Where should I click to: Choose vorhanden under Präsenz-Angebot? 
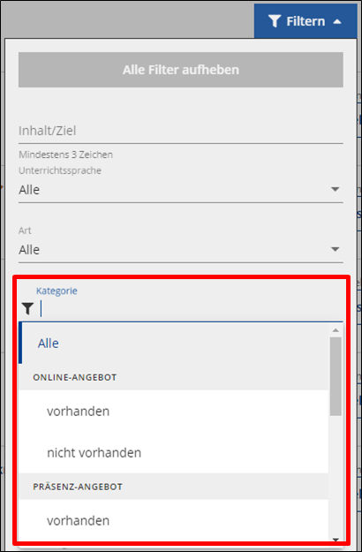[x=173, y=520]
